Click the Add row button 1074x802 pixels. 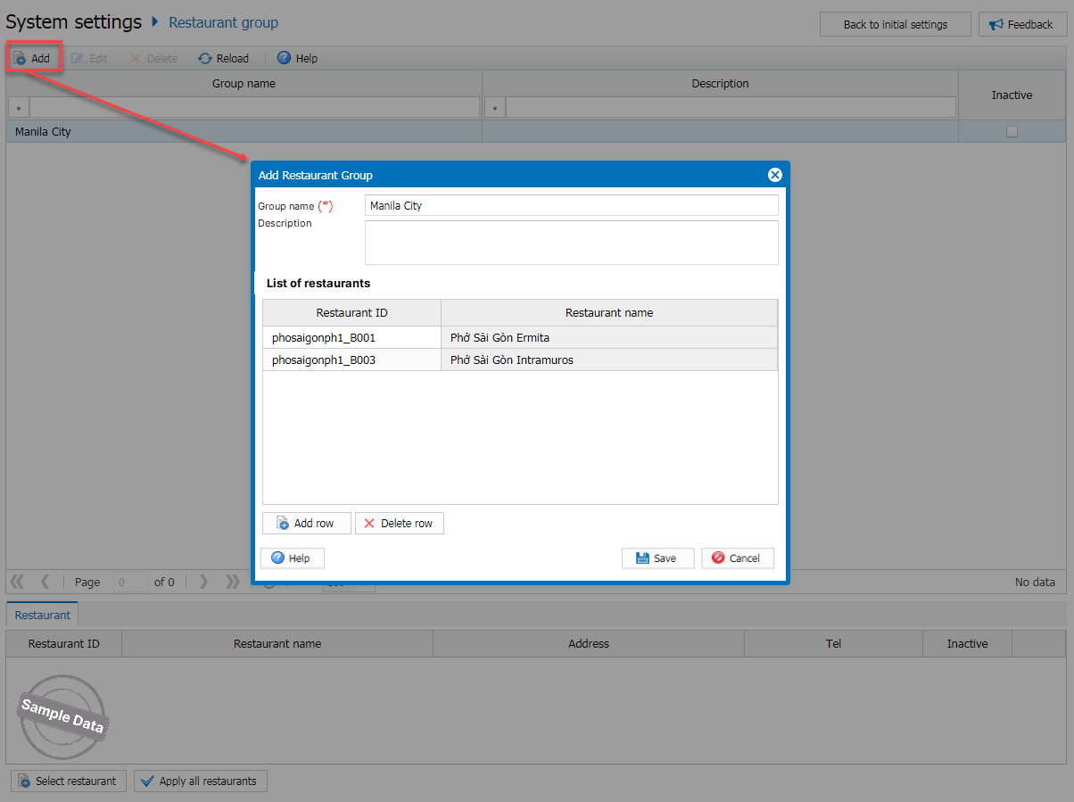[x=306, y=524]
